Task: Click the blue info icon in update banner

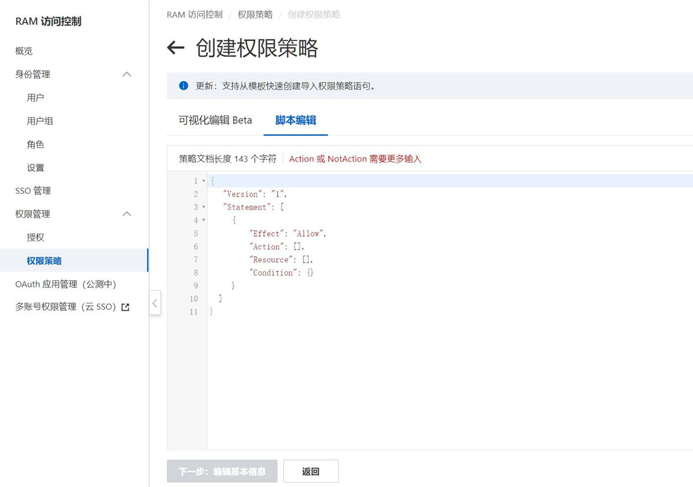Action: tap(184, 86)
